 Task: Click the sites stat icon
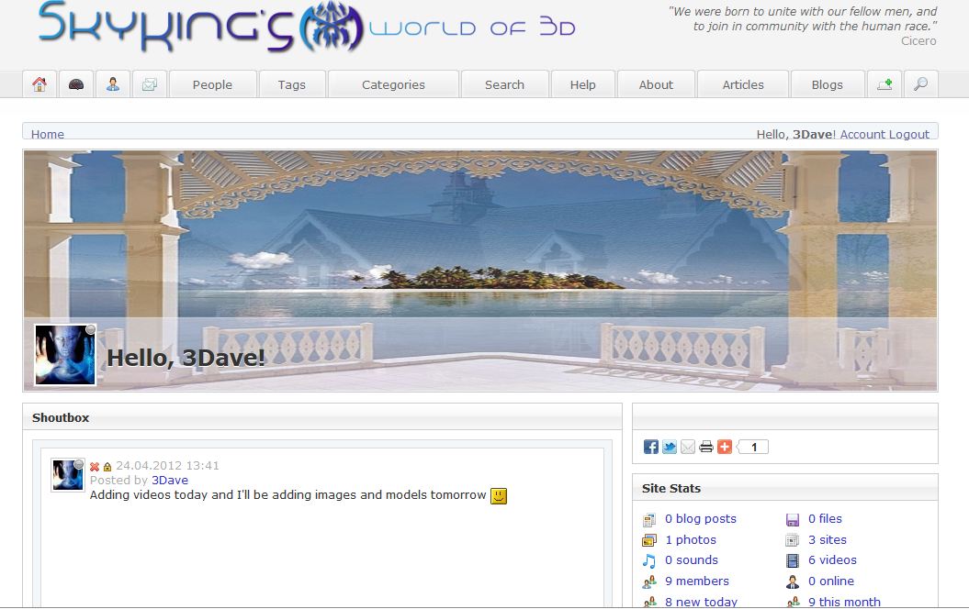tap(793, 540)
